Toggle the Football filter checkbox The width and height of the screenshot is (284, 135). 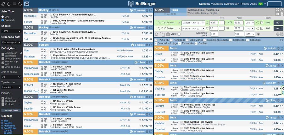pos(3,104)
